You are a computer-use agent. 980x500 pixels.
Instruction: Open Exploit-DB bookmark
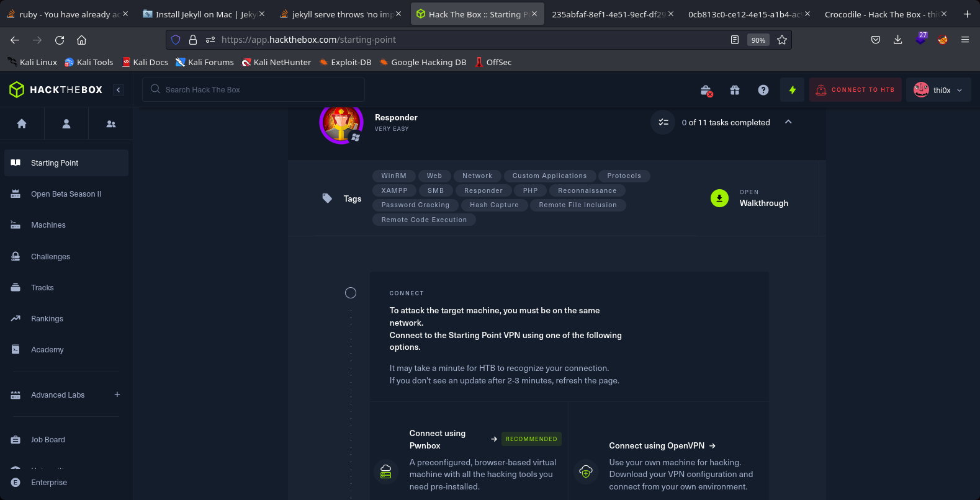click(x=345, y=62)
